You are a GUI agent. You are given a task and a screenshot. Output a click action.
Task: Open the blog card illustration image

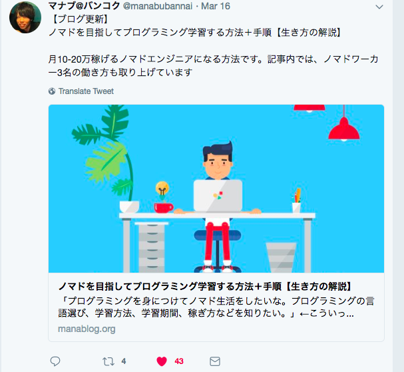pyautogui.click(x=216, y=189)
